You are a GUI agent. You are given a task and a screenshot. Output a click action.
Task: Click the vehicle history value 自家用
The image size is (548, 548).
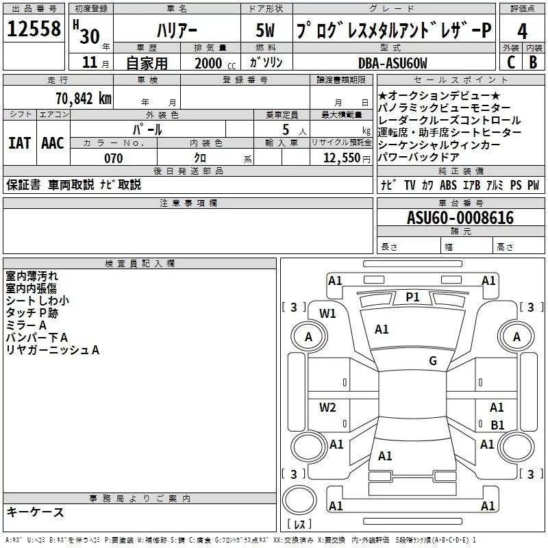[147, 63]
